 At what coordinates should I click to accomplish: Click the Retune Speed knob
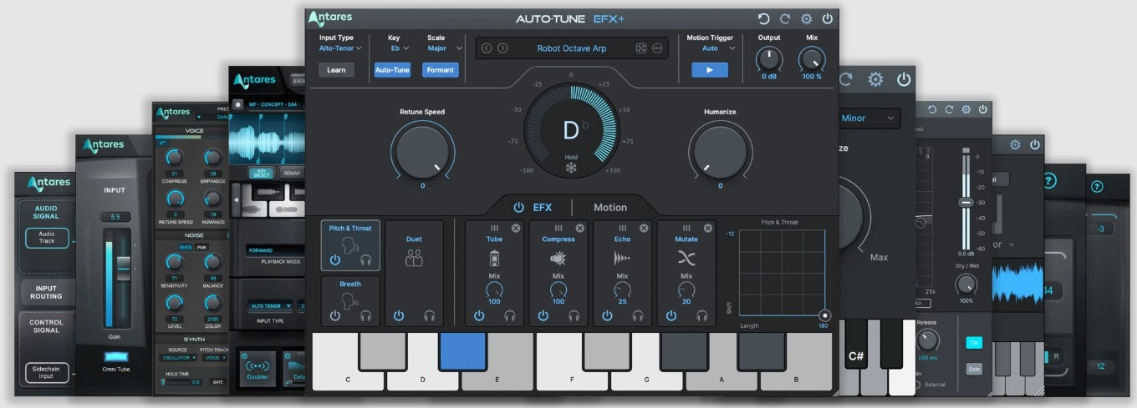[422, 152]
